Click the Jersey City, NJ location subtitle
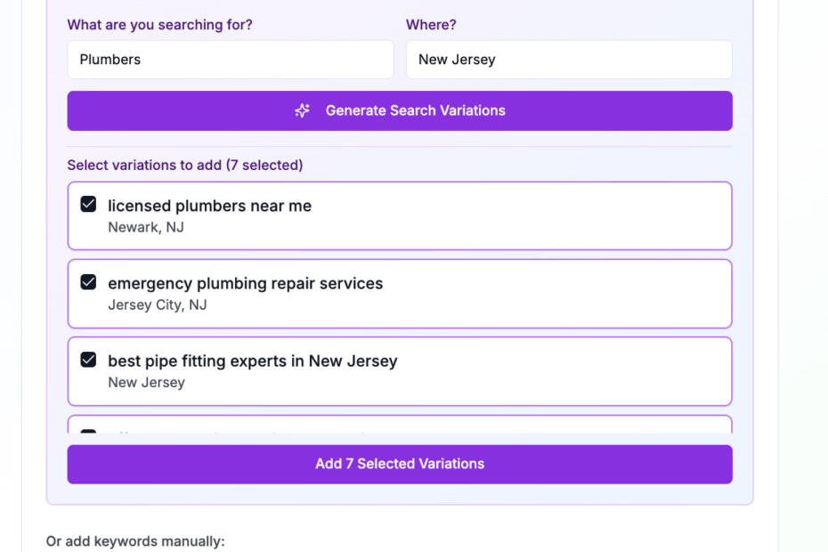The image size is (828, 552). tap(158, 304)
